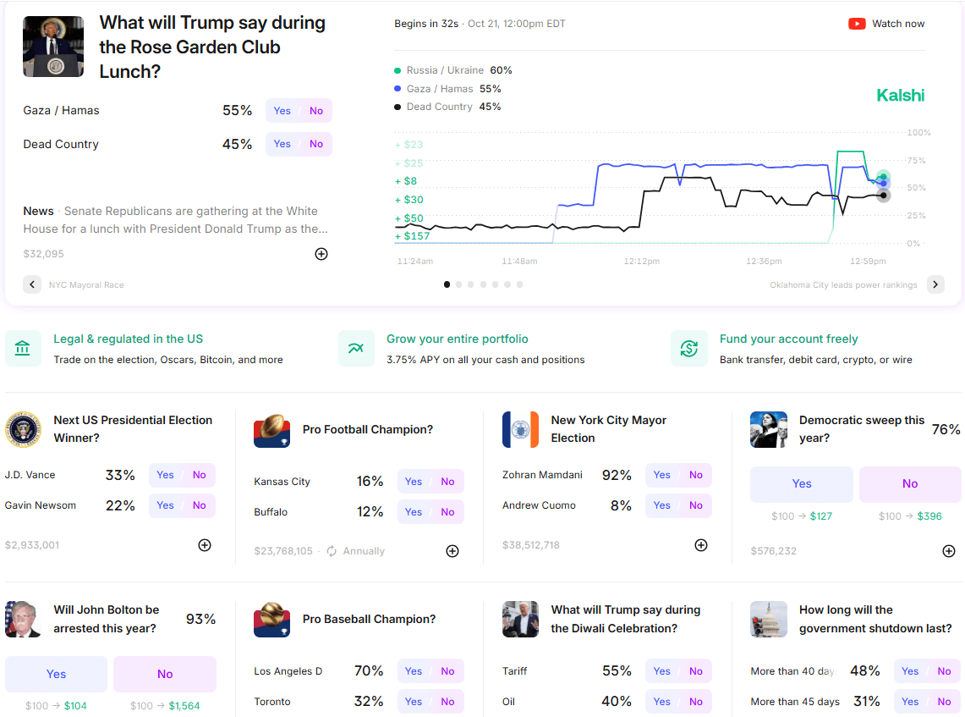Click the YouTube Watch now icon
The height and width of the screenshot is (717, 965).
click(x=857, y=24)
